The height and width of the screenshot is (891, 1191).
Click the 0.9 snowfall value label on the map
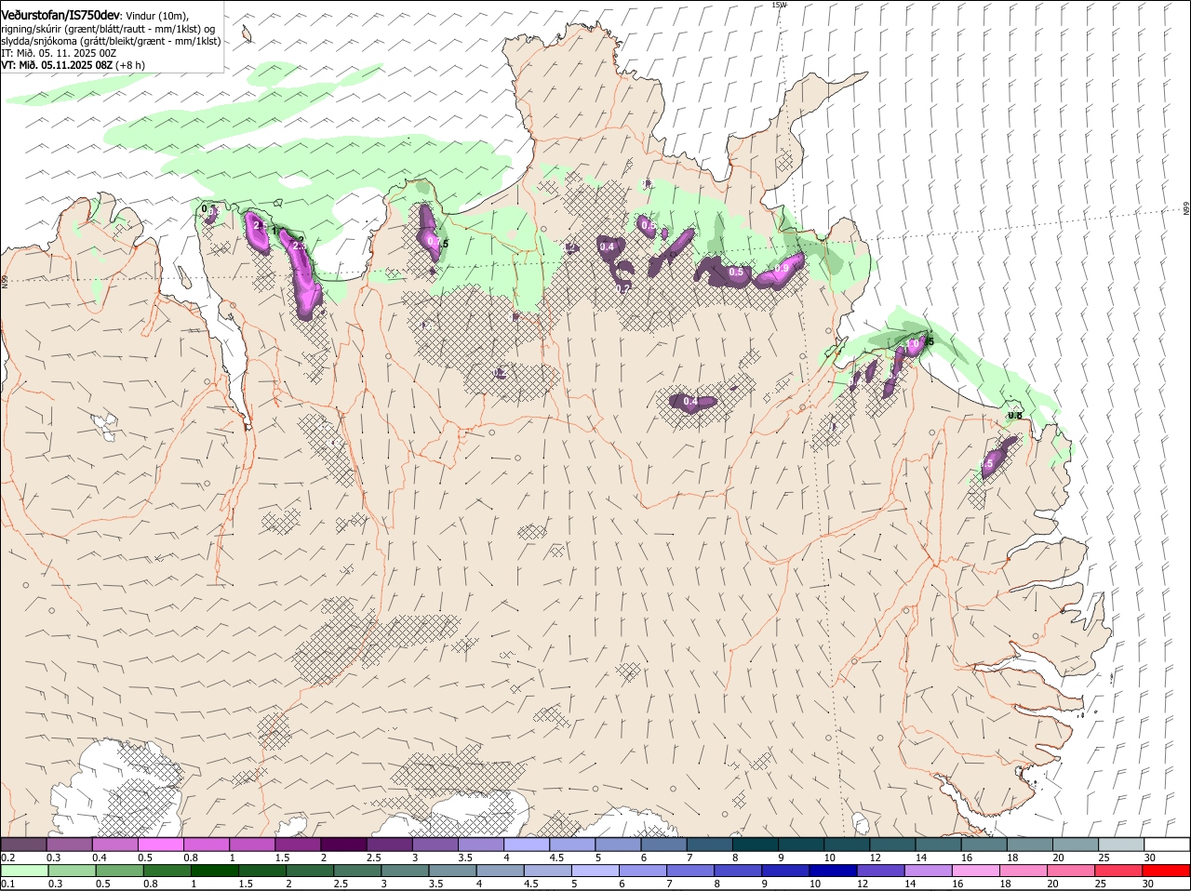pos(783,269)
